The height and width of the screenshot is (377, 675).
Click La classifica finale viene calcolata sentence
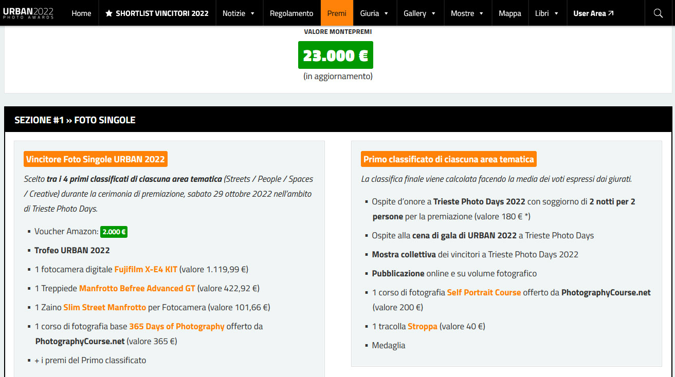[x=497, y=179]
